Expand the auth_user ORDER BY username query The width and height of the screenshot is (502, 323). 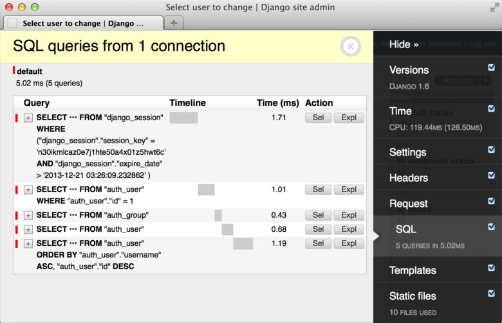point(28,244)
